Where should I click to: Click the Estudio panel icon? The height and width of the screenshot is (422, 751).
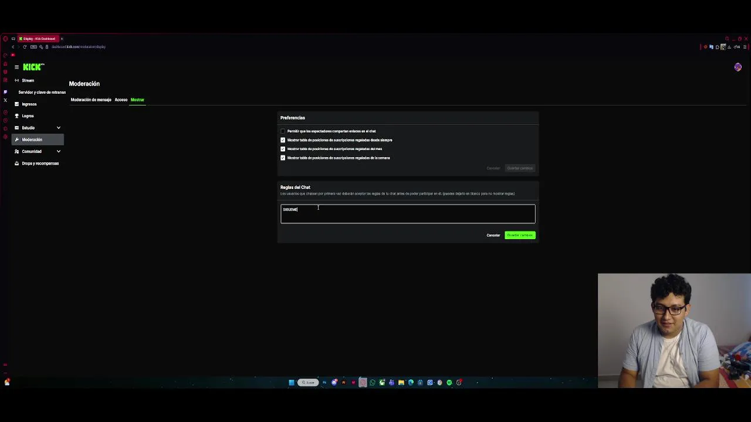pyautogui.click(x=16, y=128)
